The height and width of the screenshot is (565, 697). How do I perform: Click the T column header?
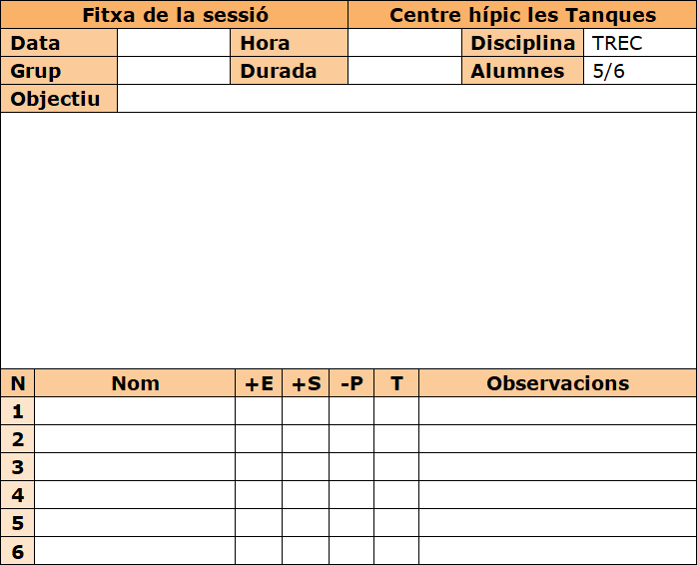coord(396,383)
